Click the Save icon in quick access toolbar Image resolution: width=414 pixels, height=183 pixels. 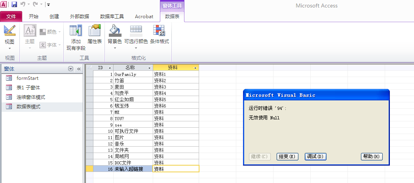(x=14, y=4)
